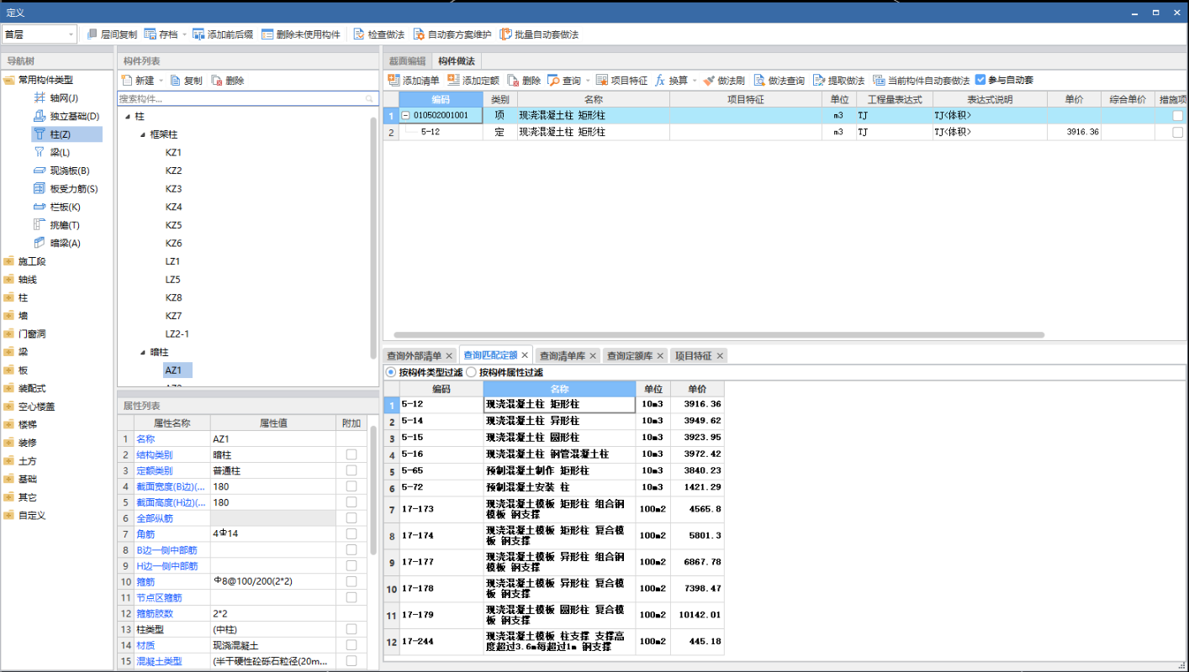Check 附加 box for 结构类别 property
This screenshot has height=672, width=1189.
[351, 454]
